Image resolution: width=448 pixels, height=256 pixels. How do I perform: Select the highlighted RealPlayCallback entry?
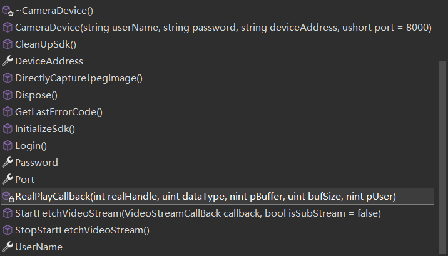[217, 197]
